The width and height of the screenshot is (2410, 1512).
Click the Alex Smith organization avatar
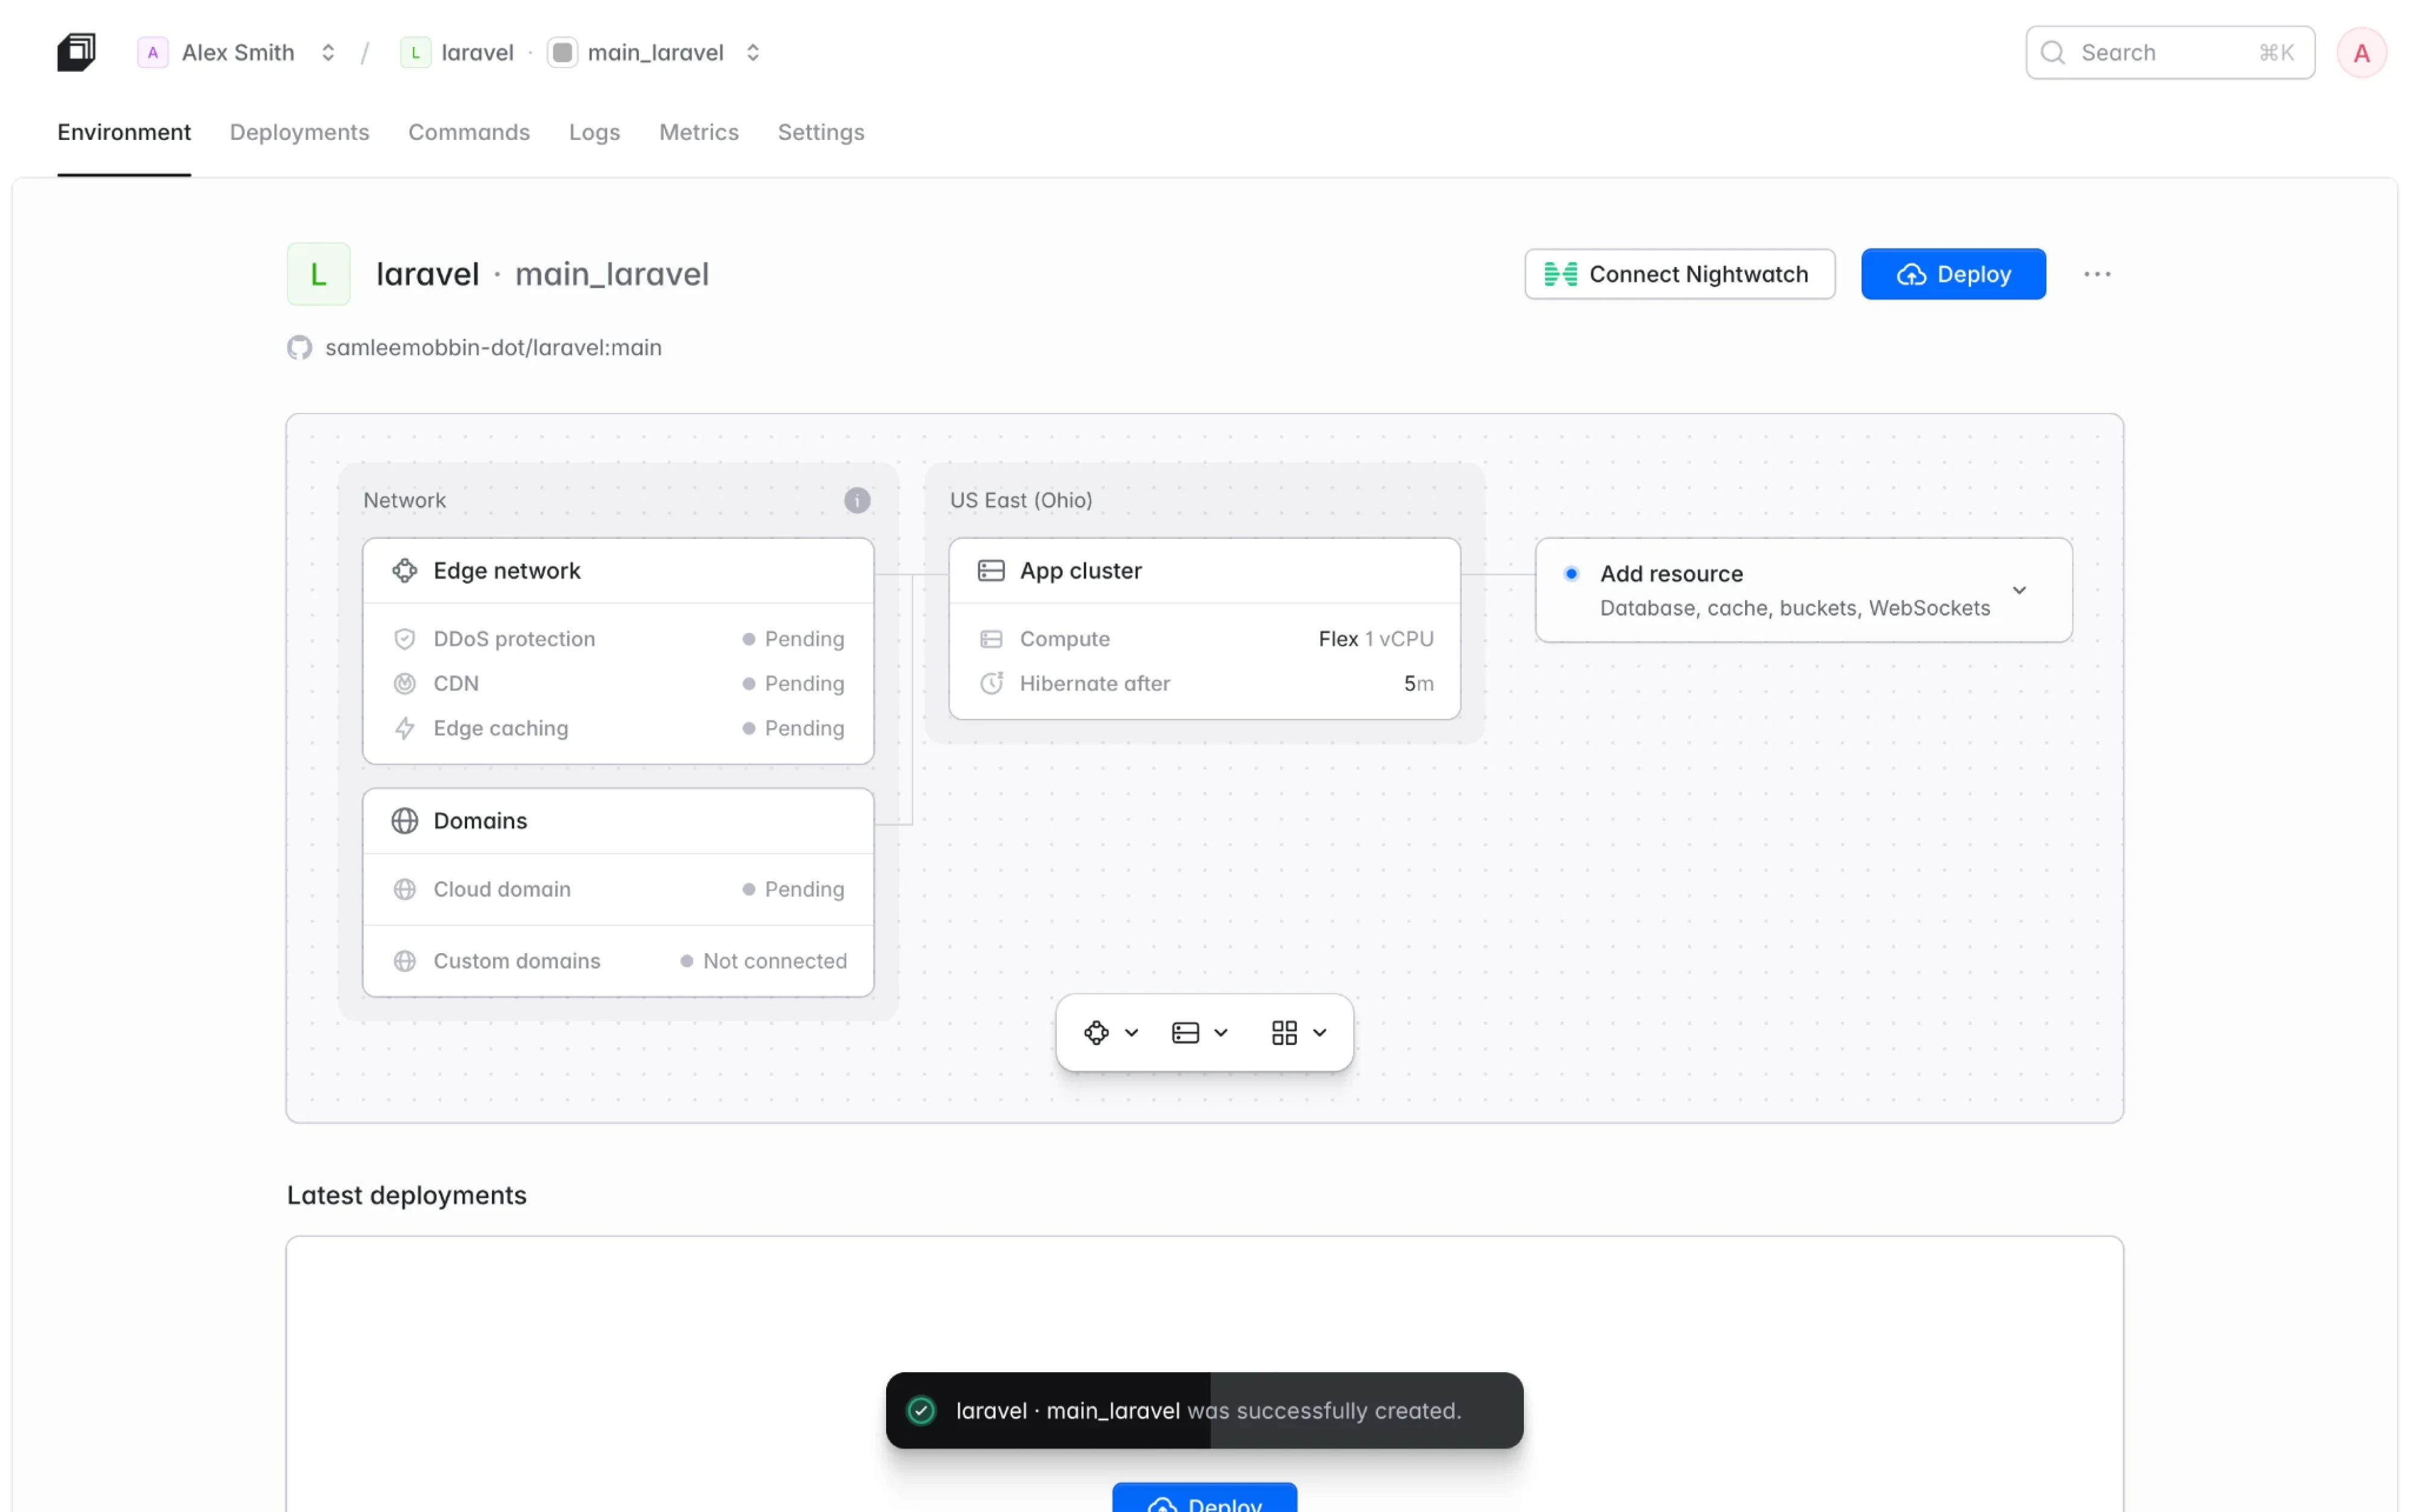pyautogui.click(x=152, y=52)
